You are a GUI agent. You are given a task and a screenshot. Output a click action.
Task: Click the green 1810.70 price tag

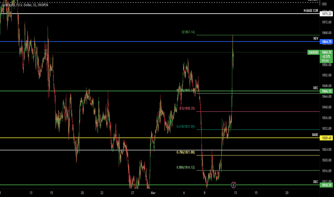click(326, 185)
